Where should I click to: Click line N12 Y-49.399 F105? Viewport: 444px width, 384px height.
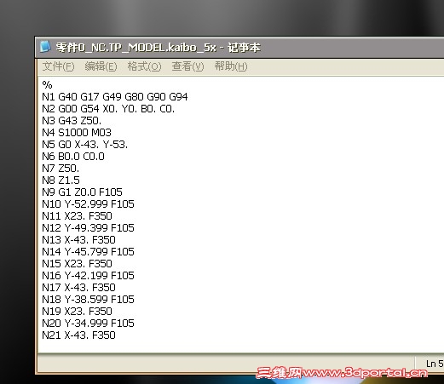pyautogui.click(x=88, y=228)
